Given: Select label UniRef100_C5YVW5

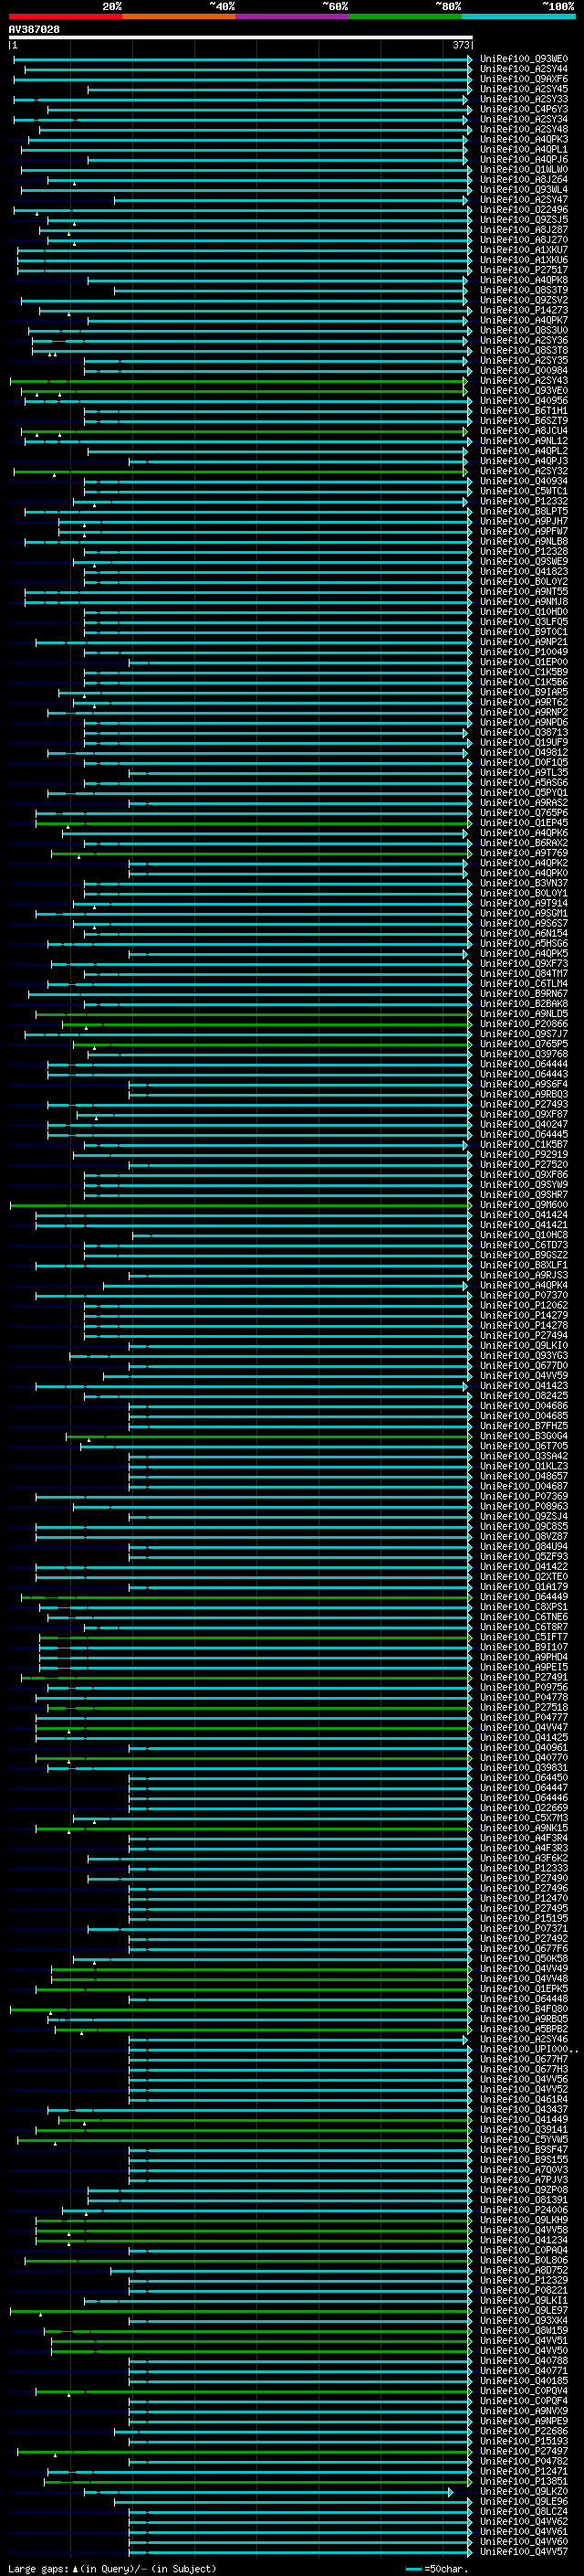Looking at the screenshot, I should (523, 2140).
